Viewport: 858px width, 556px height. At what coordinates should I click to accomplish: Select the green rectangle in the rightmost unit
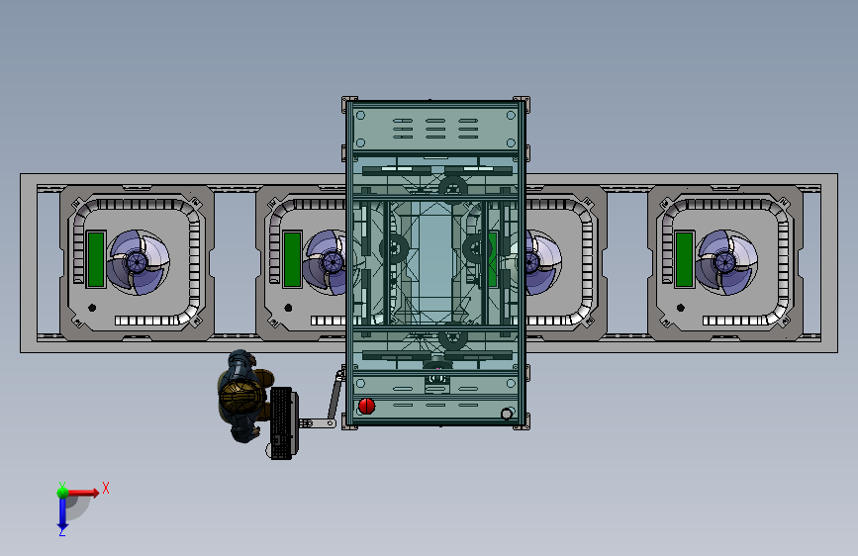685,259
